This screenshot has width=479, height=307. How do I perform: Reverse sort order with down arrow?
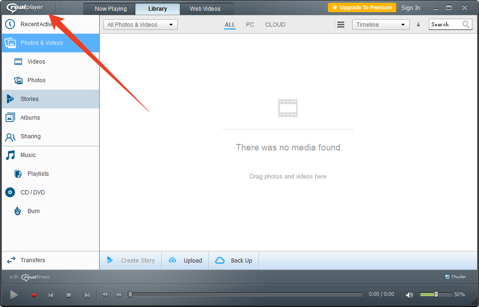point(419,25)
